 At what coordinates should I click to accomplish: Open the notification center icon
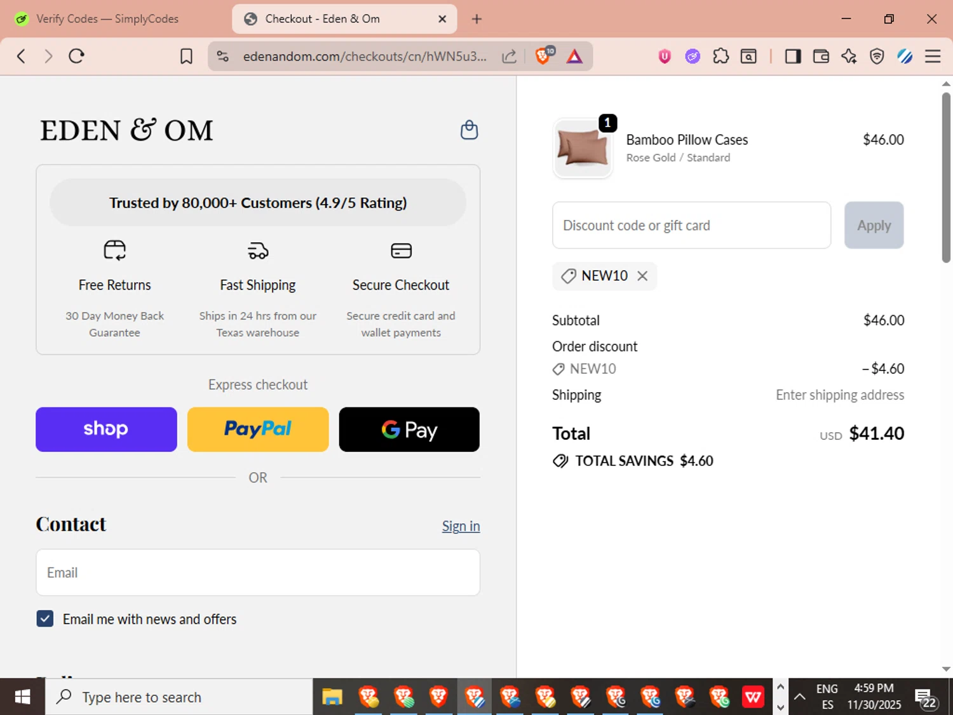(926, 698)
